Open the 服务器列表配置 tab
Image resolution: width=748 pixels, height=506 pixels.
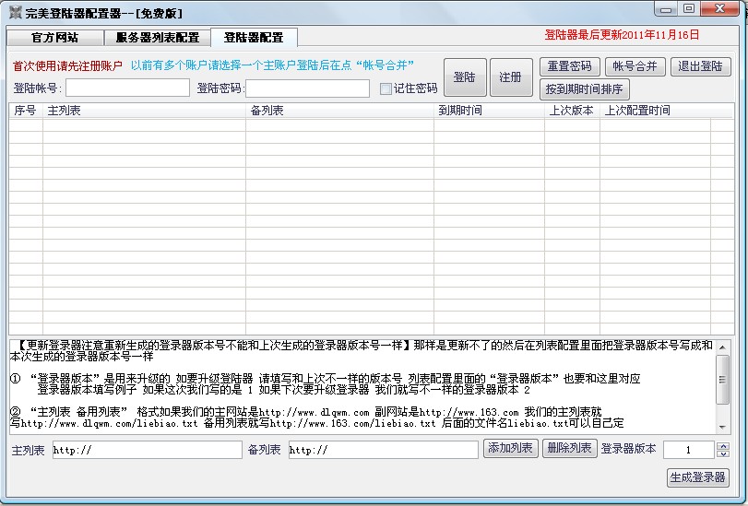point(157,38)
